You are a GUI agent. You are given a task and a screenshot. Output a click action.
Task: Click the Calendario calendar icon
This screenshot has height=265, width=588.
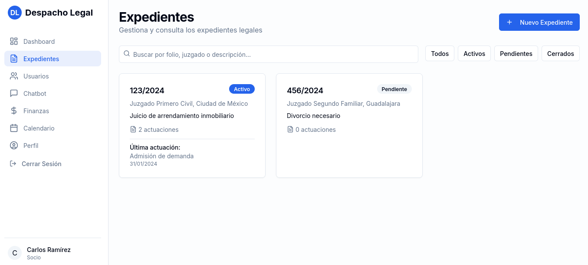[x=14, y=128]
